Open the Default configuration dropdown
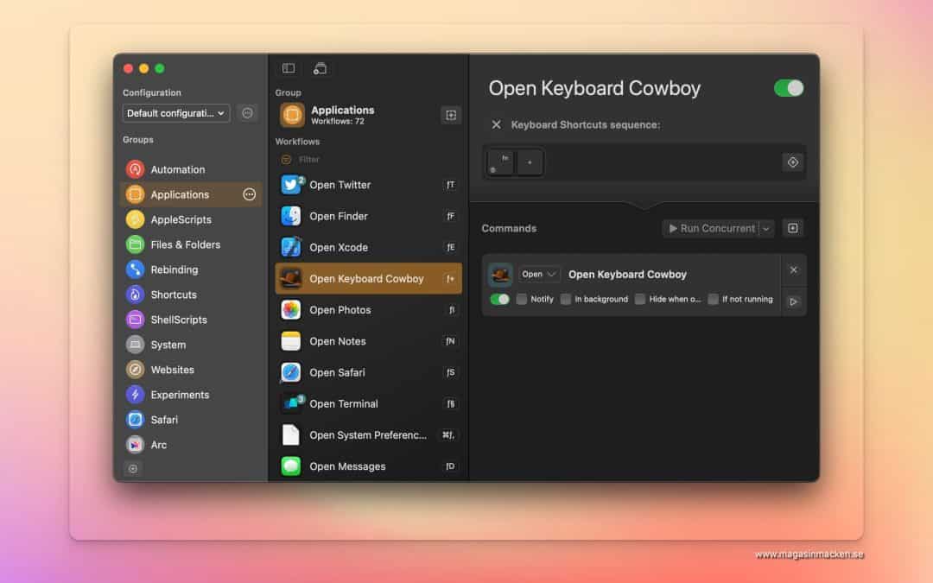 [176, 113]
